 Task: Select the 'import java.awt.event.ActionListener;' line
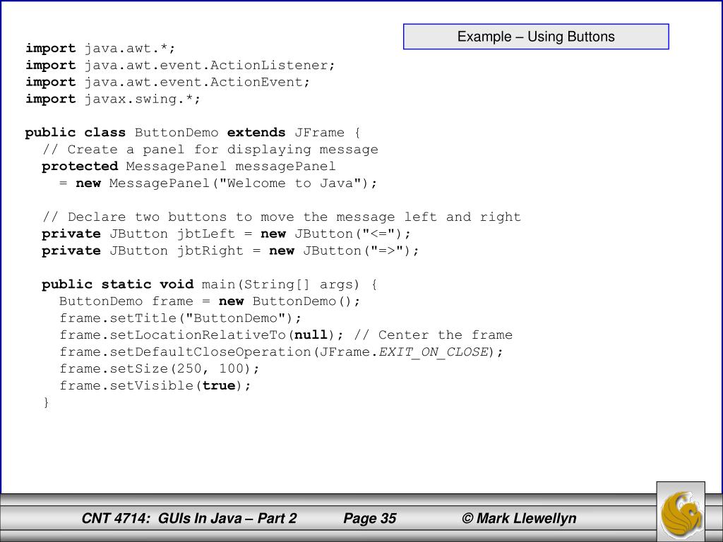pyautogui.click(x=180, y=65)
